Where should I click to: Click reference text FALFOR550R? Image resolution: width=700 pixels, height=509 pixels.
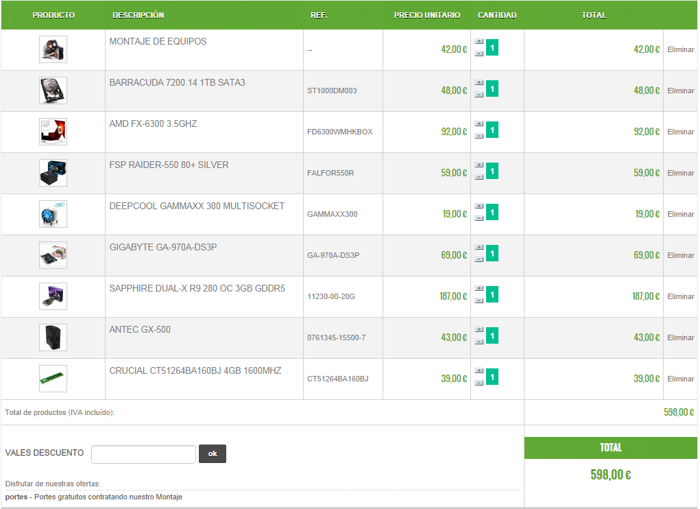(330, 173)
